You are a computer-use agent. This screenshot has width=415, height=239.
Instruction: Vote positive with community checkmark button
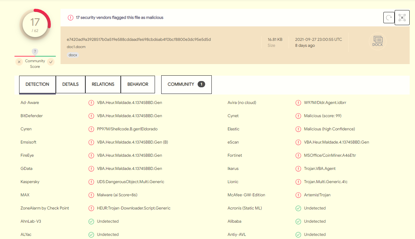tap(51, 62)
